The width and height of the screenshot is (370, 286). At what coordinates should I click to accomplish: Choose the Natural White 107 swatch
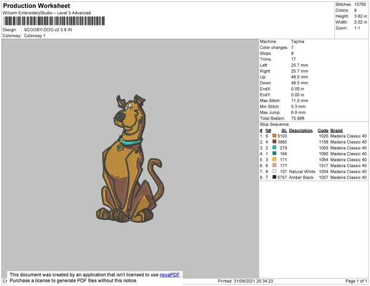[x=274, y=171]
